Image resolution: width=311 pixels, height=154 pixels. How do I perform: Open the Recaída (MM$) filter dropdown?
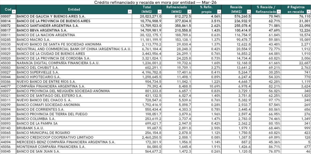[x=249, y=12]
